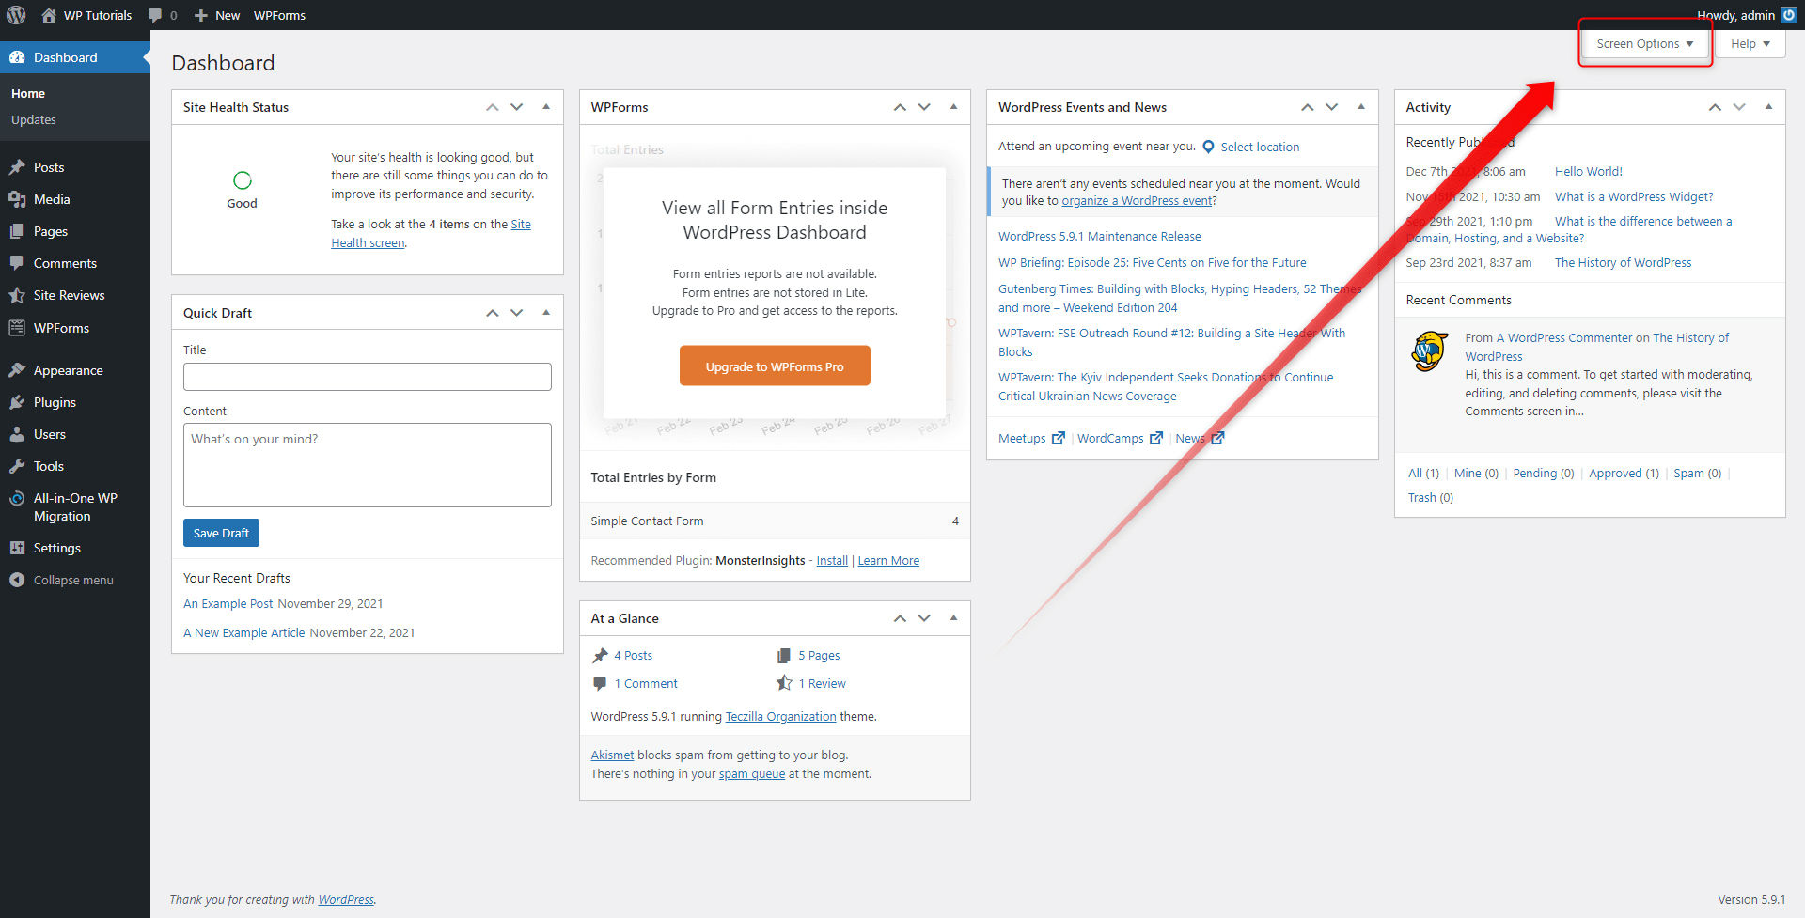1805x918 pixels.
Task: Open WordCamps external link
Action: [x=1120, y=439]
